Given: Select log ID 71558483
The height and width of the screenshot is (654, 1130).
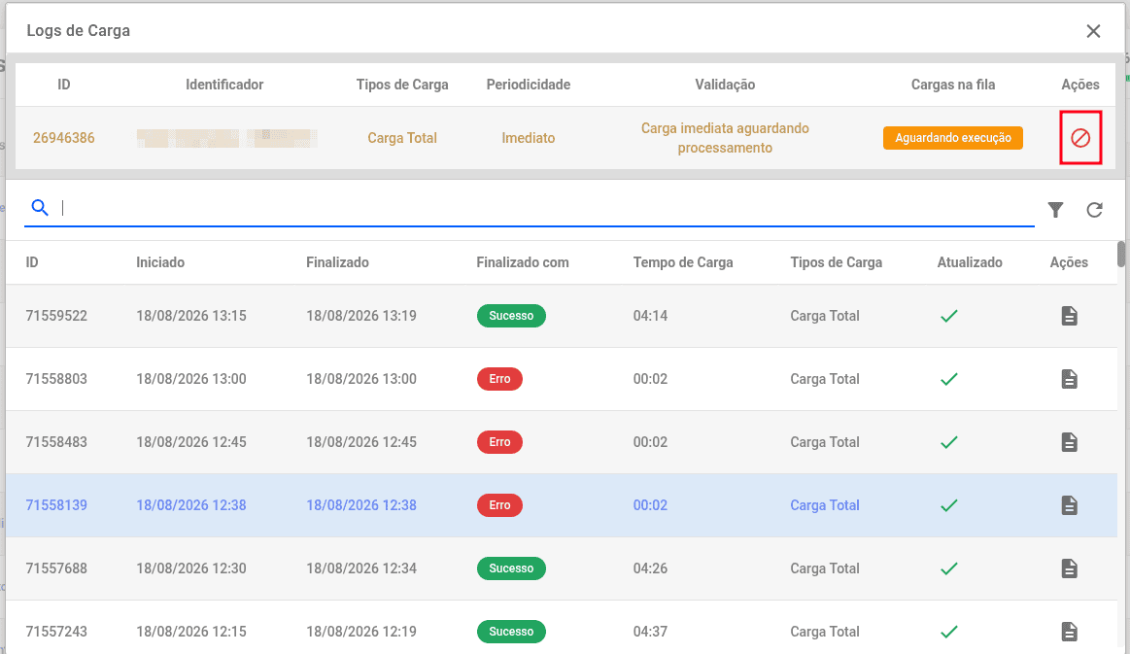Looking at the screenshot, I should click(x=56, y=442).
